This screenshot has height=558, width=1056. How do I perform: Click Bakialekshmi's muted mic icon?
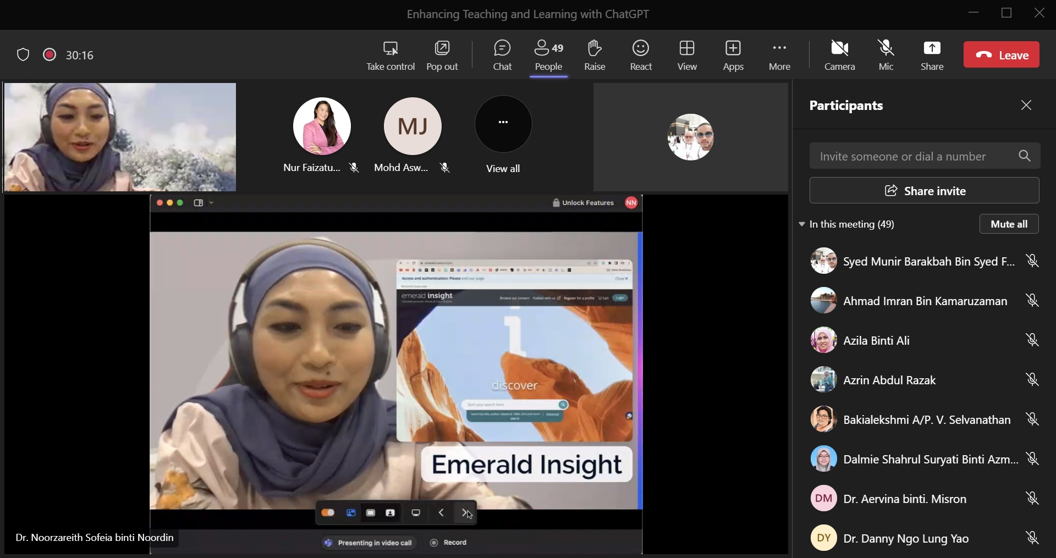point(1032,419)
